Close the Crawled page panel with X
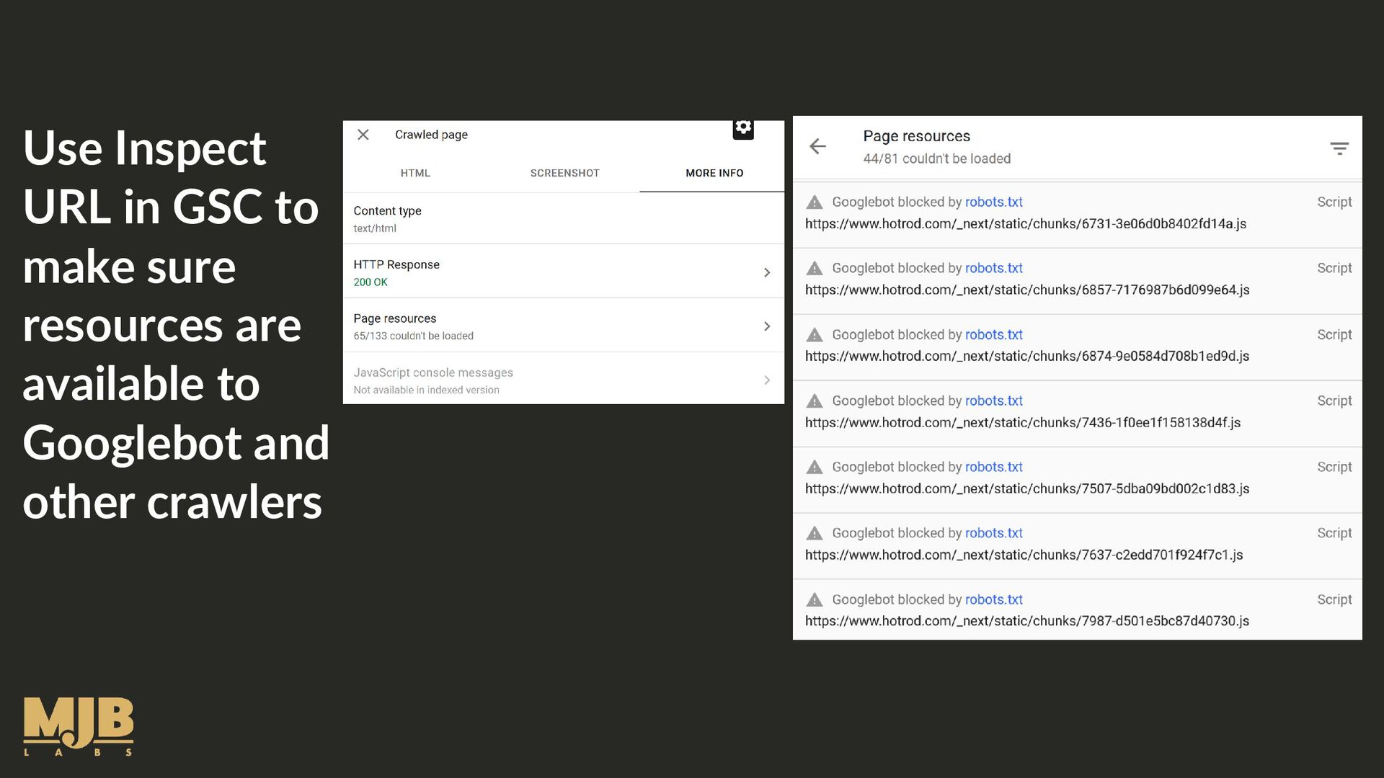The height and width of the screenshot is (778, 1384). click(363, 135)
